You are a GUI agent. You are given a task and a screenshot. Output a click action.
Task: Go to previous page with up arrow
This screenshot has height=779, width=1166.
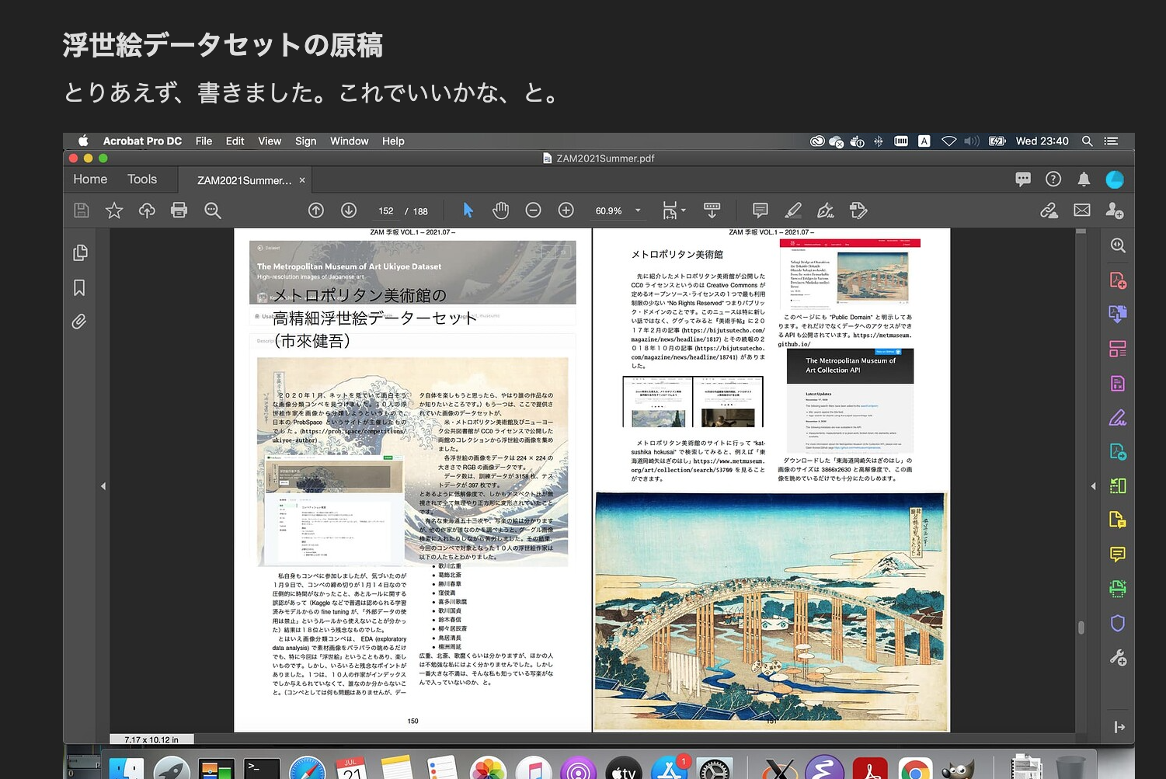pyautogui.click(x=316, y=210)
